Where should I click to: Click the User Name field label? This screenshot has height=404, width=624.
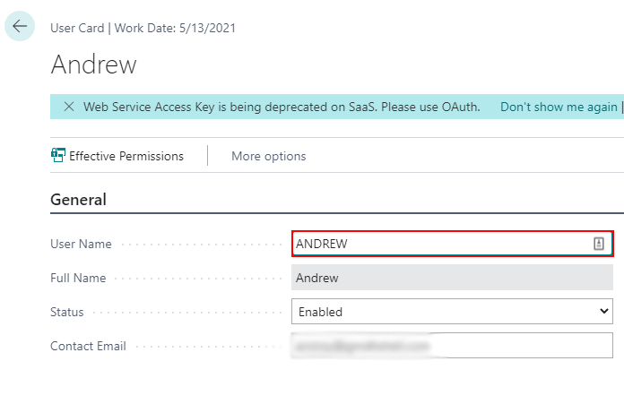[x=82, y=244]
